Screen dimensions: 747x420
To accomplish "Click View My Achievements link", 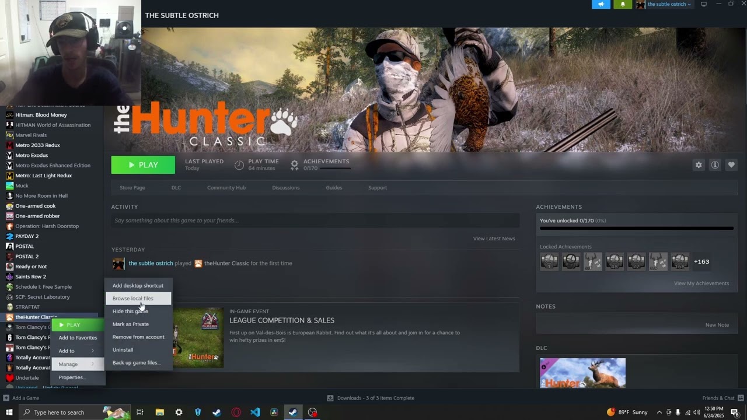I will (x=701, y=283).
